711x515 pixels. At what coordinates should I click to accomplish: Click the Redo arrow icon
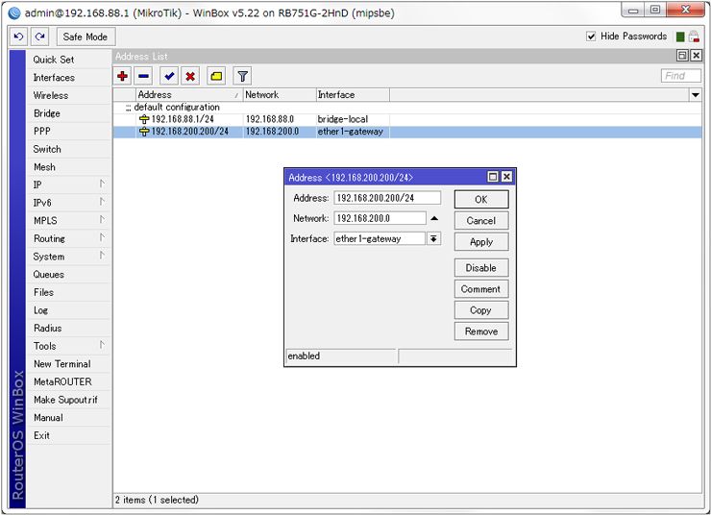[x=40, y=37]
